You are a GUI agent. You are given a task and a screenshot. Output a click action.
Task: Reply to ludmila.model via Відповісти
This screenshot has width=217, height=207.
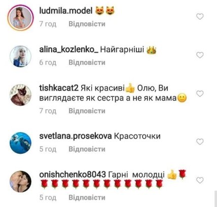87,24
